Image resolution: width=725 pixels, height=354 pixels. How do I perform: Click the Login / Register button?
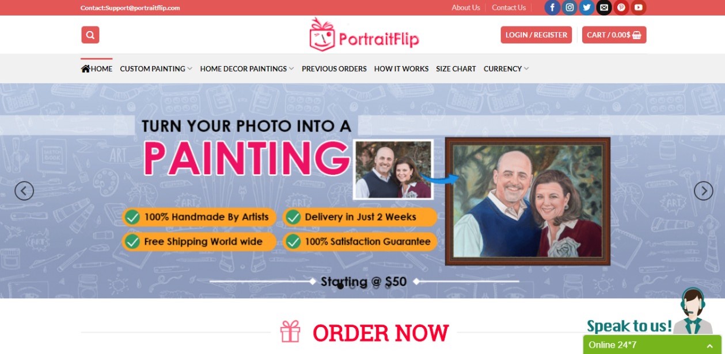tap(536, 35)
